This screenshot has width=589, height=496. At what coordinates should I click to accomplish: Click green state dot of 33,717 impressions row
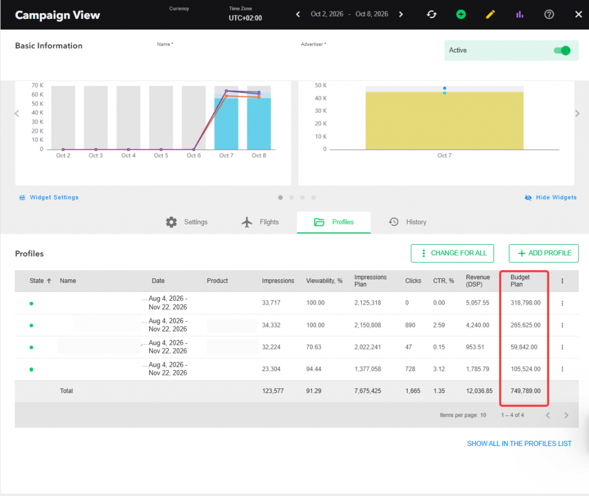32,303
